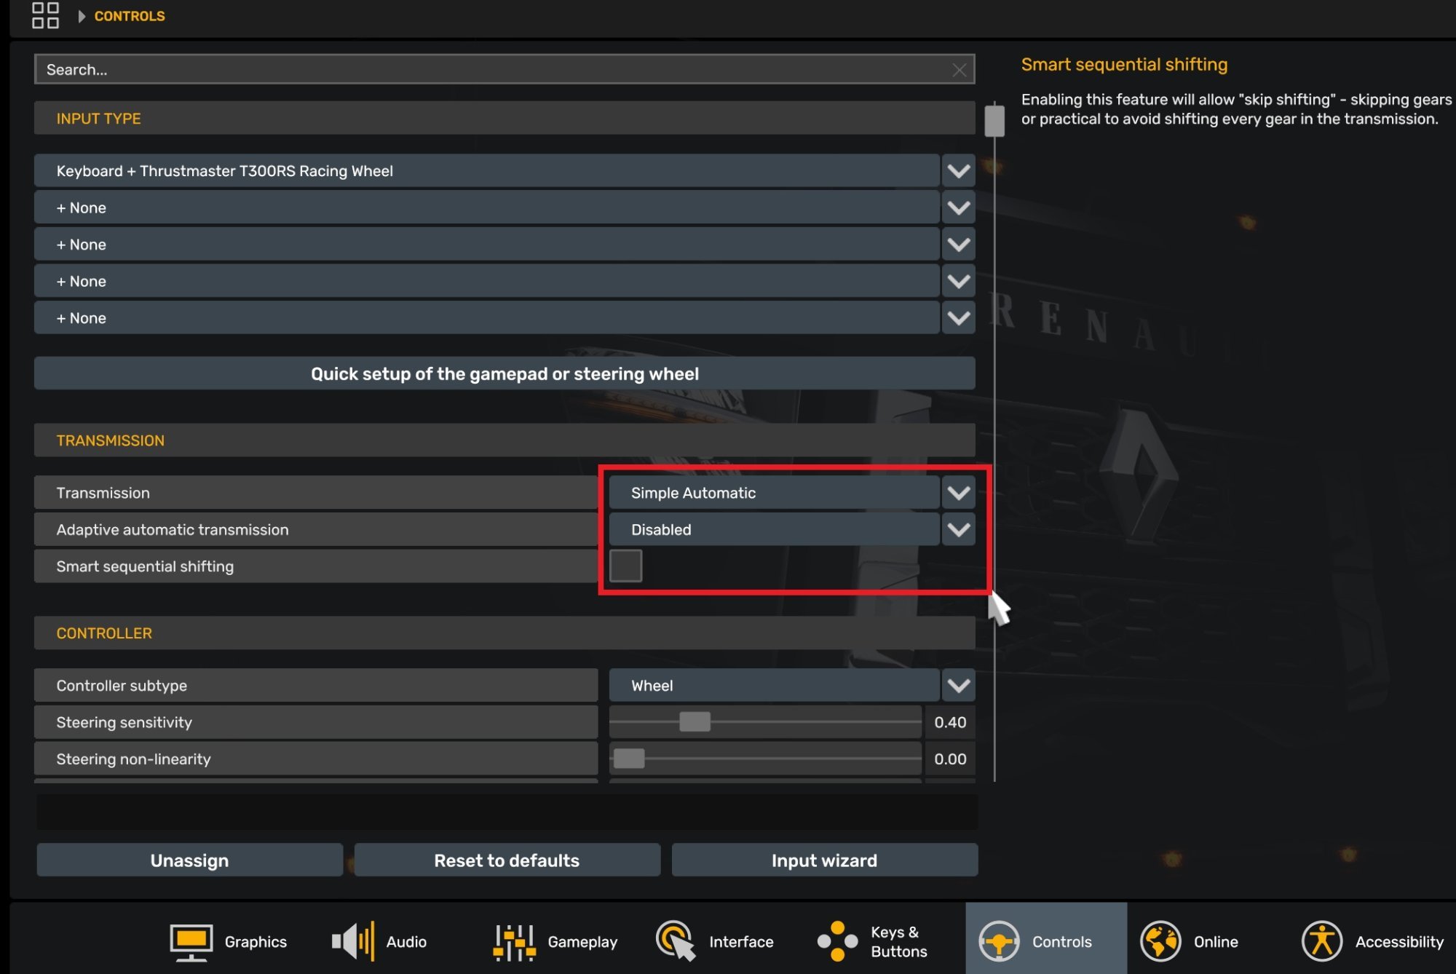This screenshot has height=974, width=1456.
Task: Open Accessibility person icon
Action: click(x=1321, y=941)
